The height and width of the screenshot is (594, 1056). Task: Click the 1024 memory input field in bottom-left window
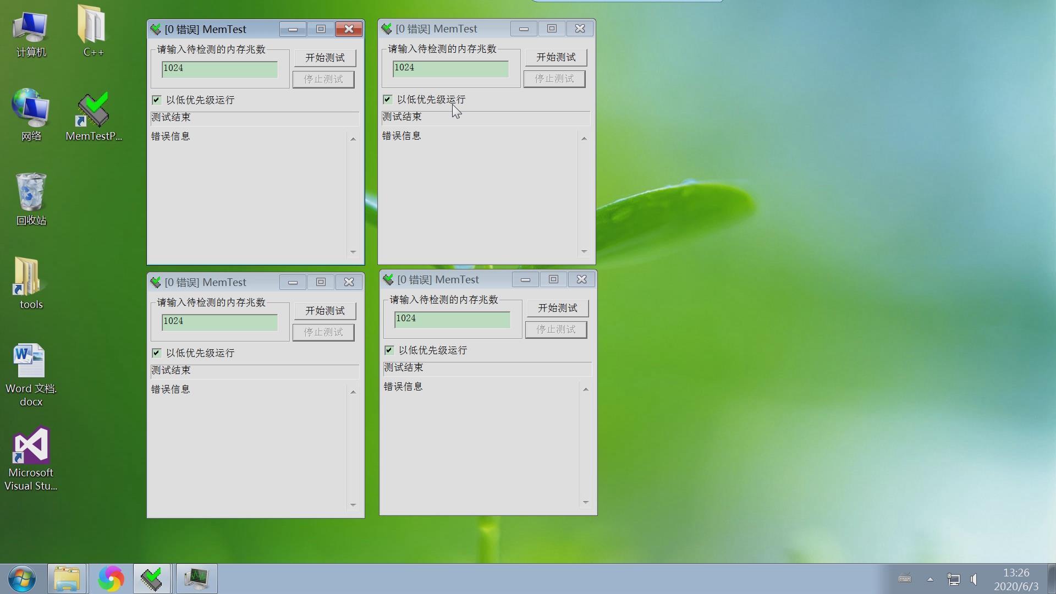tap(219, 321)
